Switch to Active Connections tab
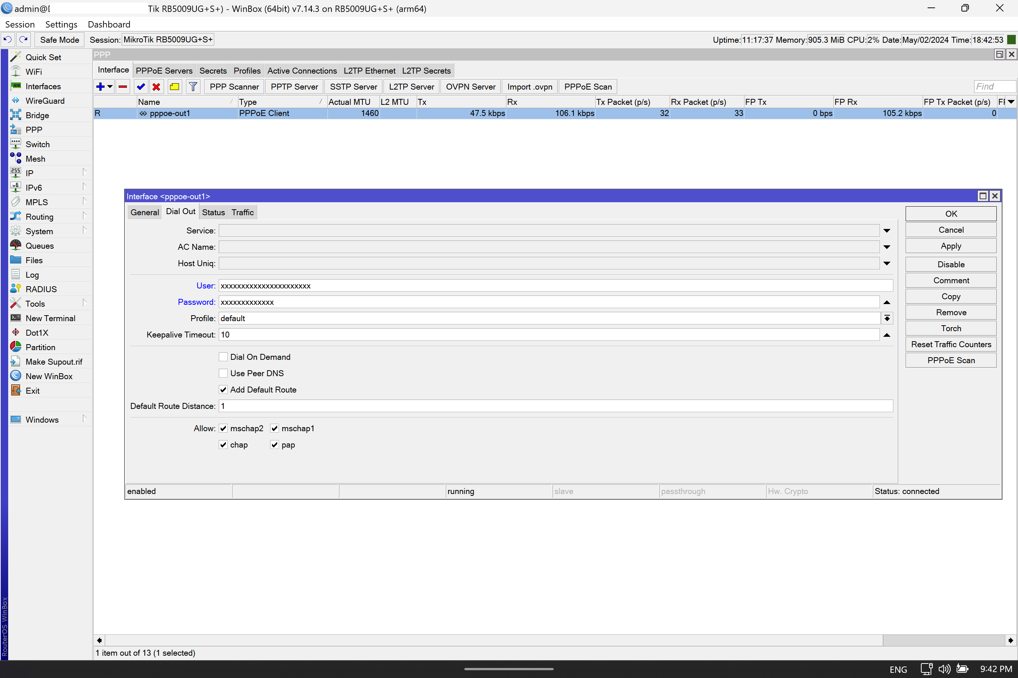The image size is (1018, 678). point(302,71)
